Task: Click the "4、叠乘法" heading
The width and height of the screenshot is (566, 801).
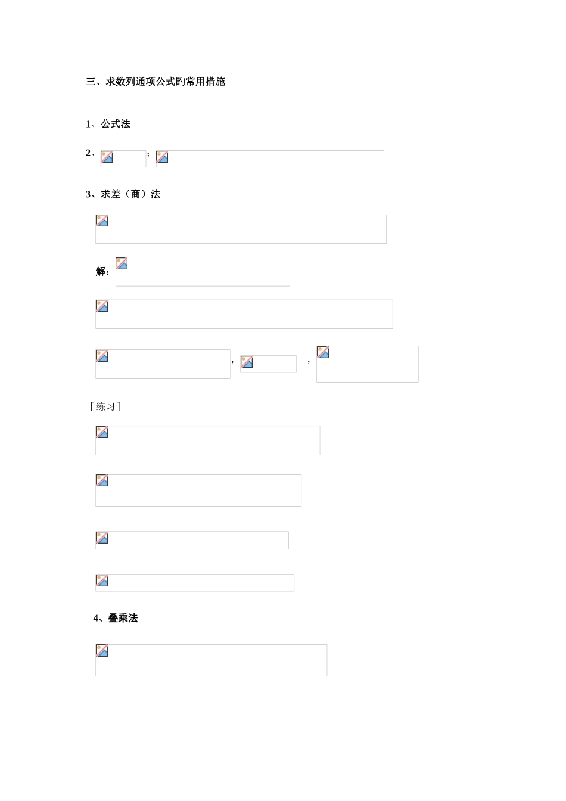Action: [116, 619]
